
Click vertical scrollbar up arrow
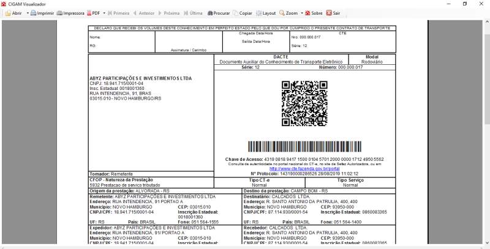coord(487,23)
